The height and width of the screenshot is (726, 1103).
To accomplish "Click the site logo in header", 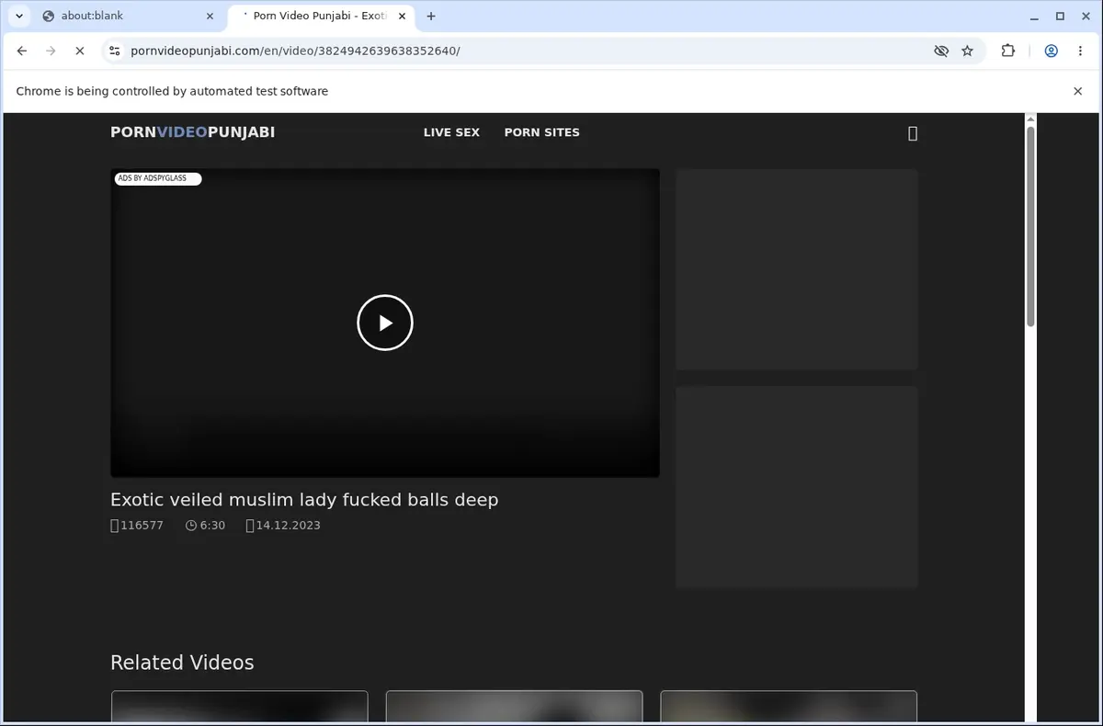I will point(193,132).
